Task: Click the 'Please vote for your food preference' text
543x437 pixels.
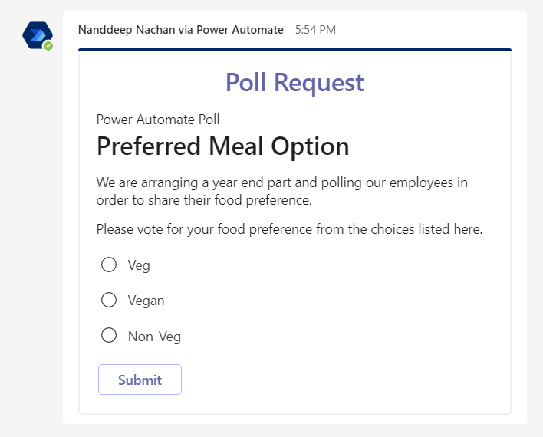Action: point(289,228)
